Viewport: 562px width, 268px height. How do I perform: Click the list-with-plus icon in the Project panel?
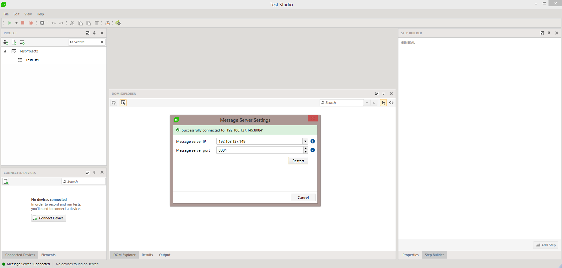click(x=22, y=42)
